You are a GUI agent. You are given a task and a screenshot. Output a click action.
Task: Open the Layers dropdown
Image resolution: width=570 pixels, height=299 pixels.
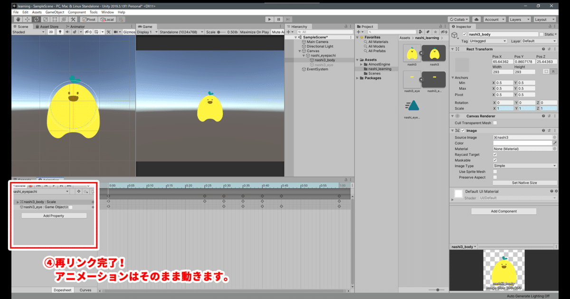(519, 19)
